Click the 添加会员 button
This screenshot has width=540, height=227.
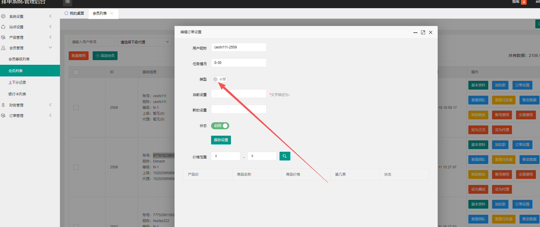[105, 56]
